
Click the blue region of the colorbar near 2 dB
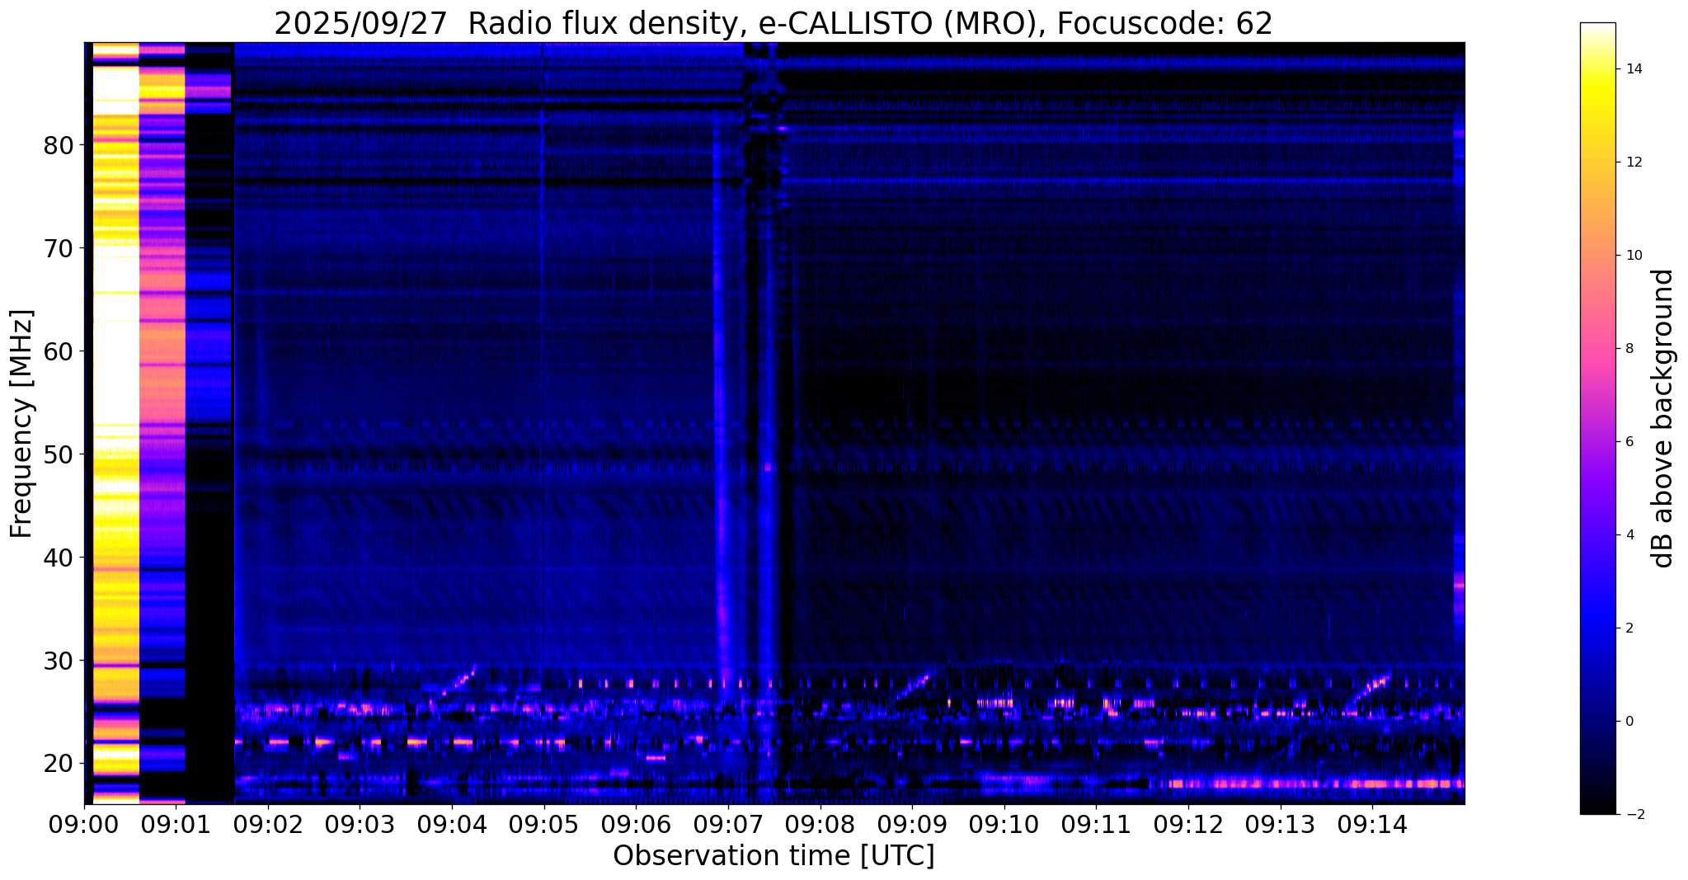[1597, 628]
